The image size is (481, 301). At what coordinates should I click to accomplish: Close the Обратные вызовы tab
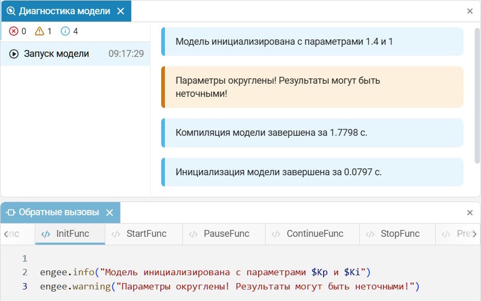[110, 213]
